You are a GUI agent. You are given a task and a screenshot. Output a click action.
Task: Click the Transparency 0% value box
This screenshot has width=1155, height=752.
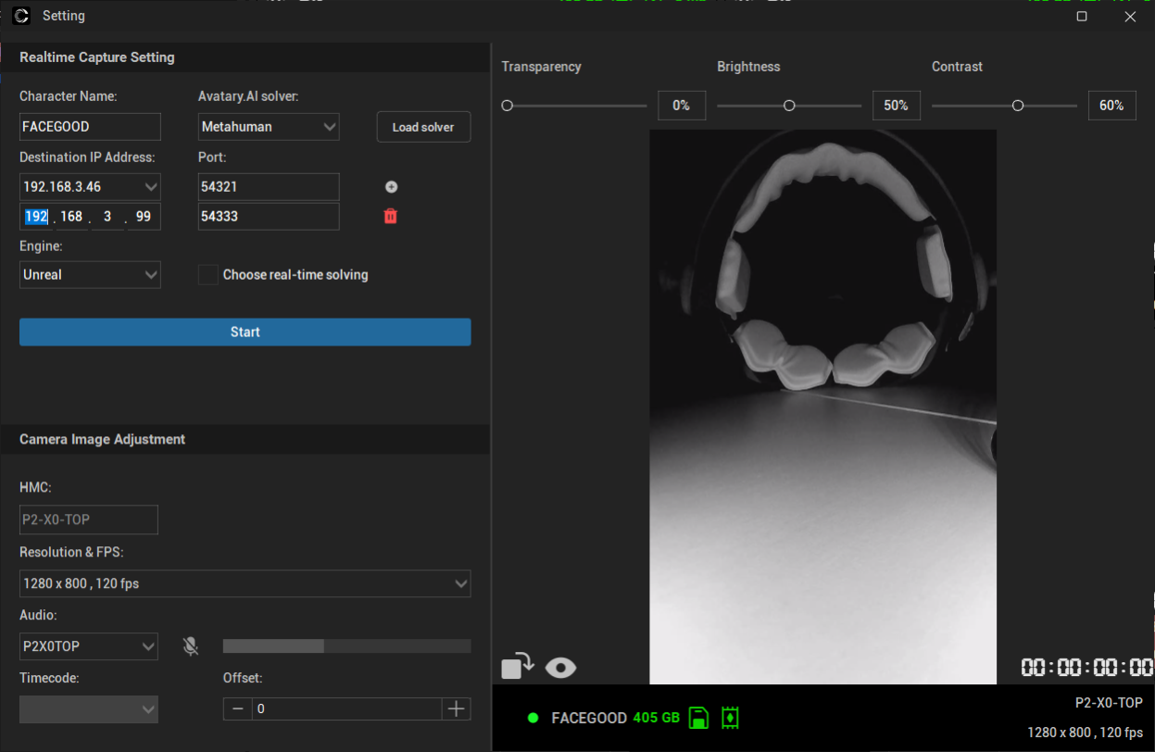(x=682, y=106)
